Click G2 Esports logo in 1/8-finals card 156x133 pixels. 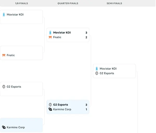point(4,87)
